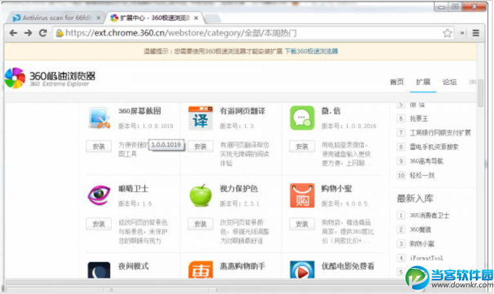Install the 购物小蜜 extension
The height and width of the screenshot is (294, 494).
click(x=302, y=224)
